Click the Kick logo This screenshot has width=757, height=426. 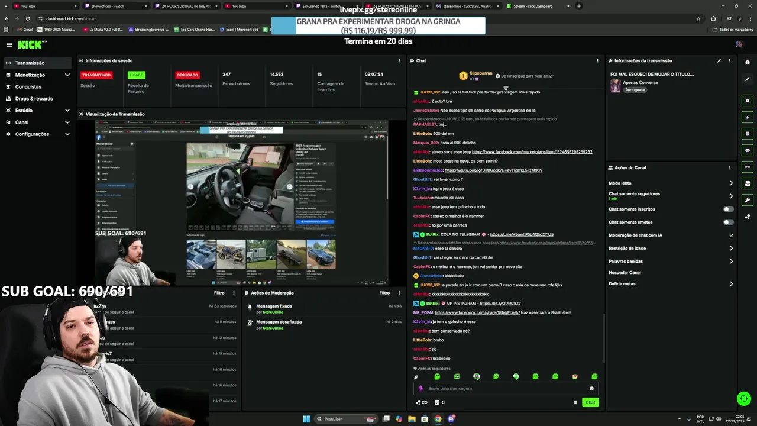pyautogui.click(x=32, y=44)
